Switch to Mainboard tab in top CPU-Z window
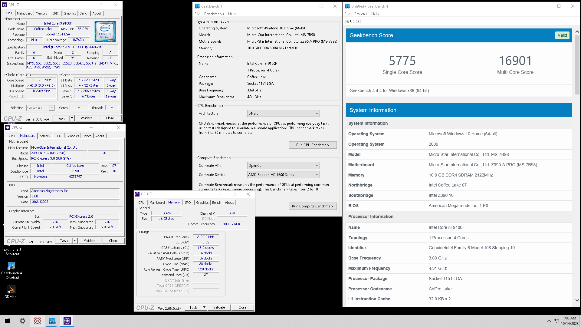 tap(25, 13)
